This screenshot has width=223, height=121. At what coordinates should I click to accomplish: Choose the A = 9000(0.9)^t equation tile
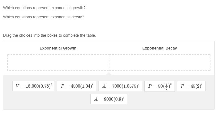tap(109, 99)
